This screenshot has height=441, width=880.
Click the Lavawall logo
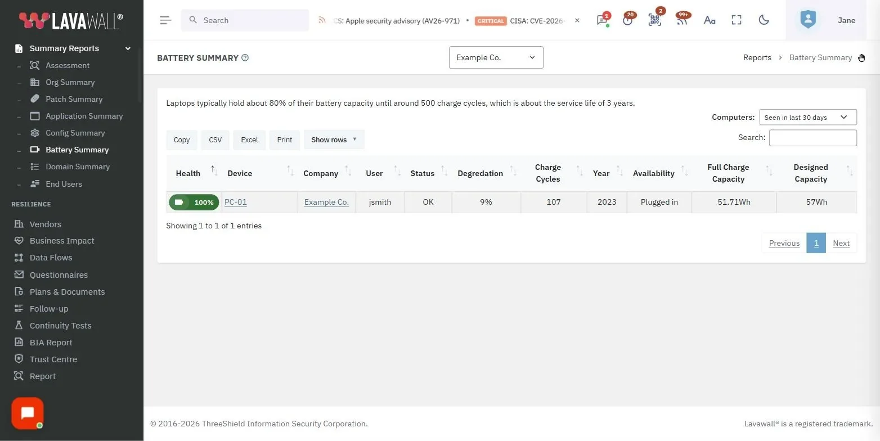tap(71, 20)
